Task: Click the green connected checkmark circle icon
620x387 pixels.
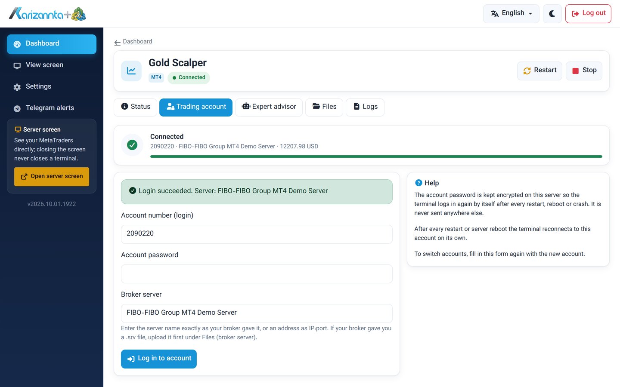Action: coord(132,145)
